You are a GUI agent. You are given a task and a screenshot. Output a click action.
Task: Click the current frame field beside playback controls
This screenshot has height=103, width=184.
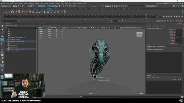(x=159, y=17)
